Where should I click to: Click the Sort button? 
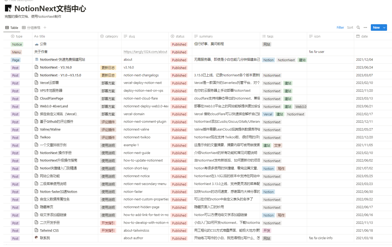coord(350,28)
